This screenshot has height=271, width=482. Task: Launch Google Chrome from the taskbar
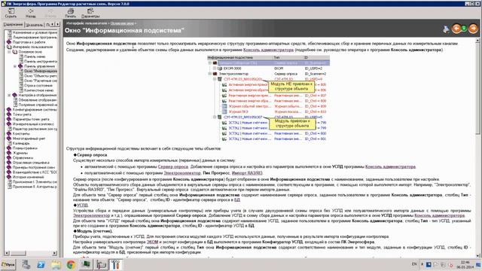tap(71, 264)
